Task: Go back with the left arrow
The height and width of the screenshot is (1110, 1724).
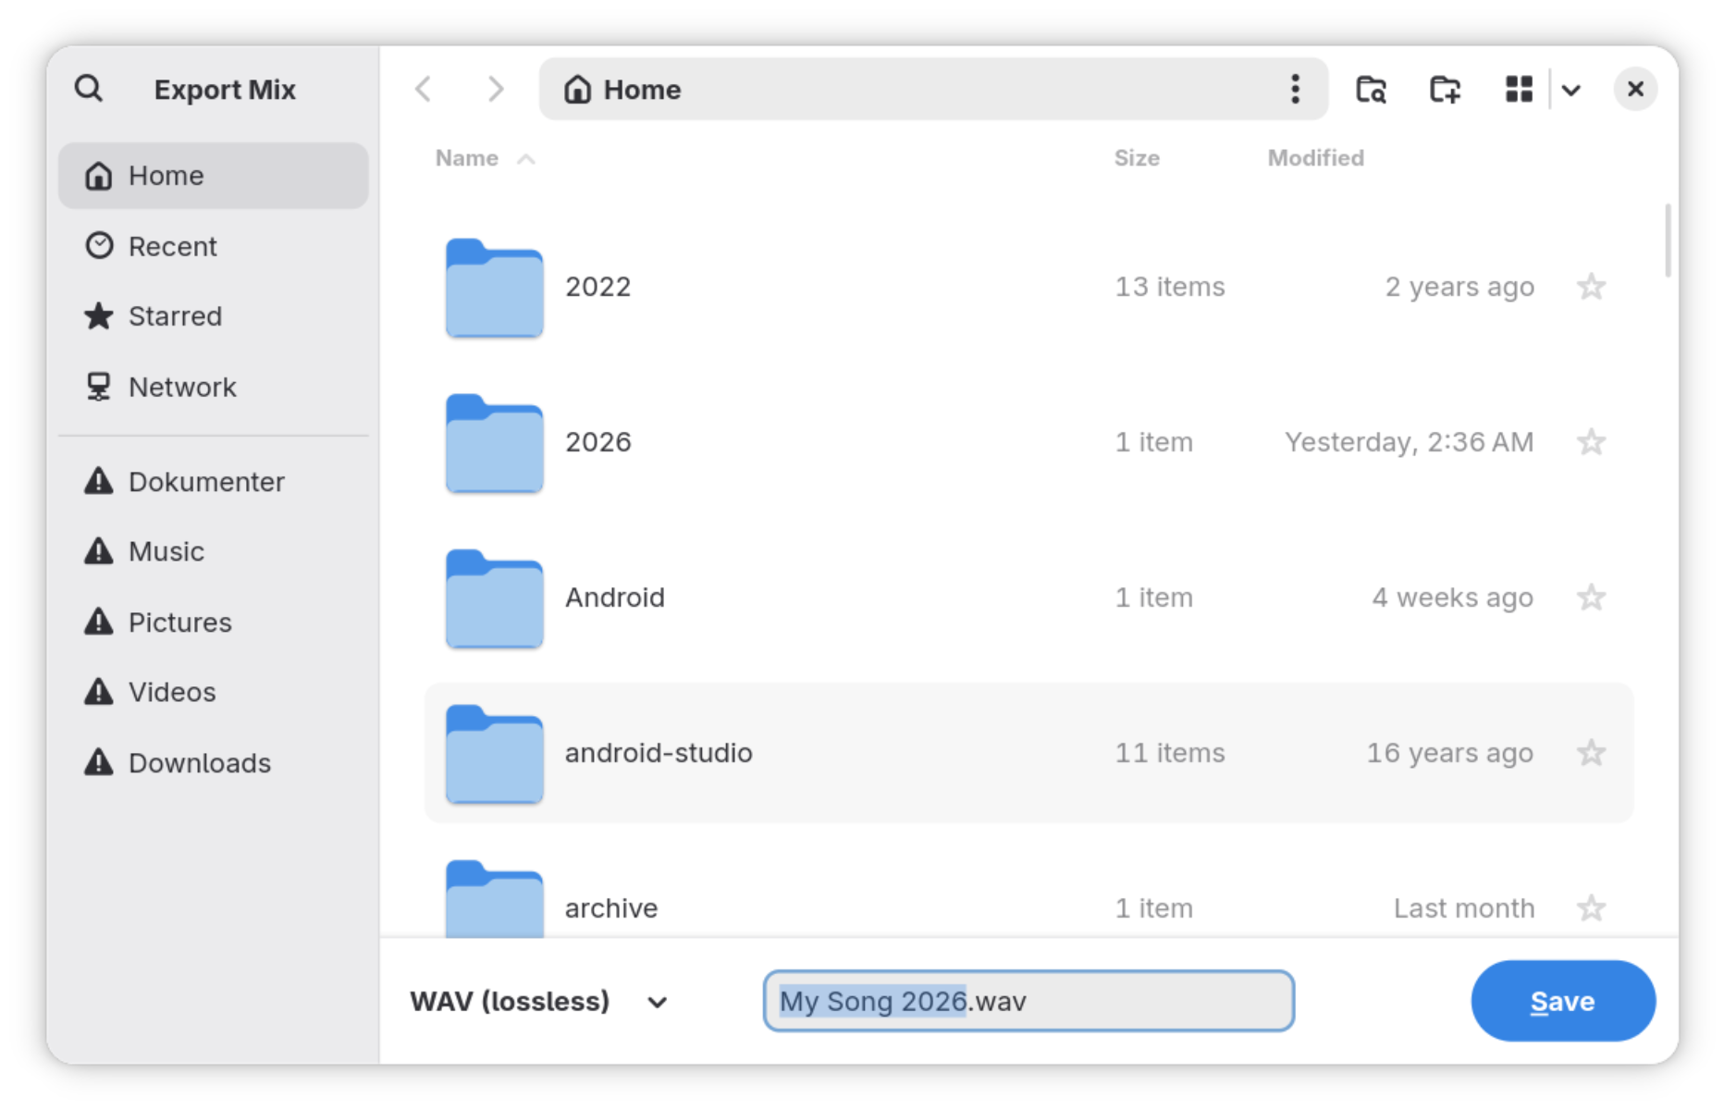Action: tap(424, 89)
